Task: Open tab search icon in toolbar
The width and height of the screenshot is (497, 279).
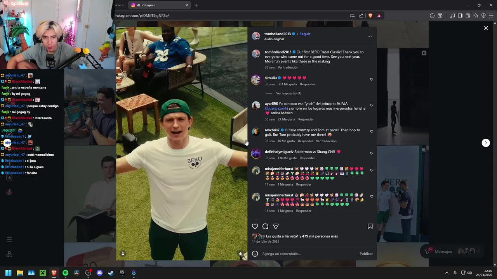Action: click(440, 15)
